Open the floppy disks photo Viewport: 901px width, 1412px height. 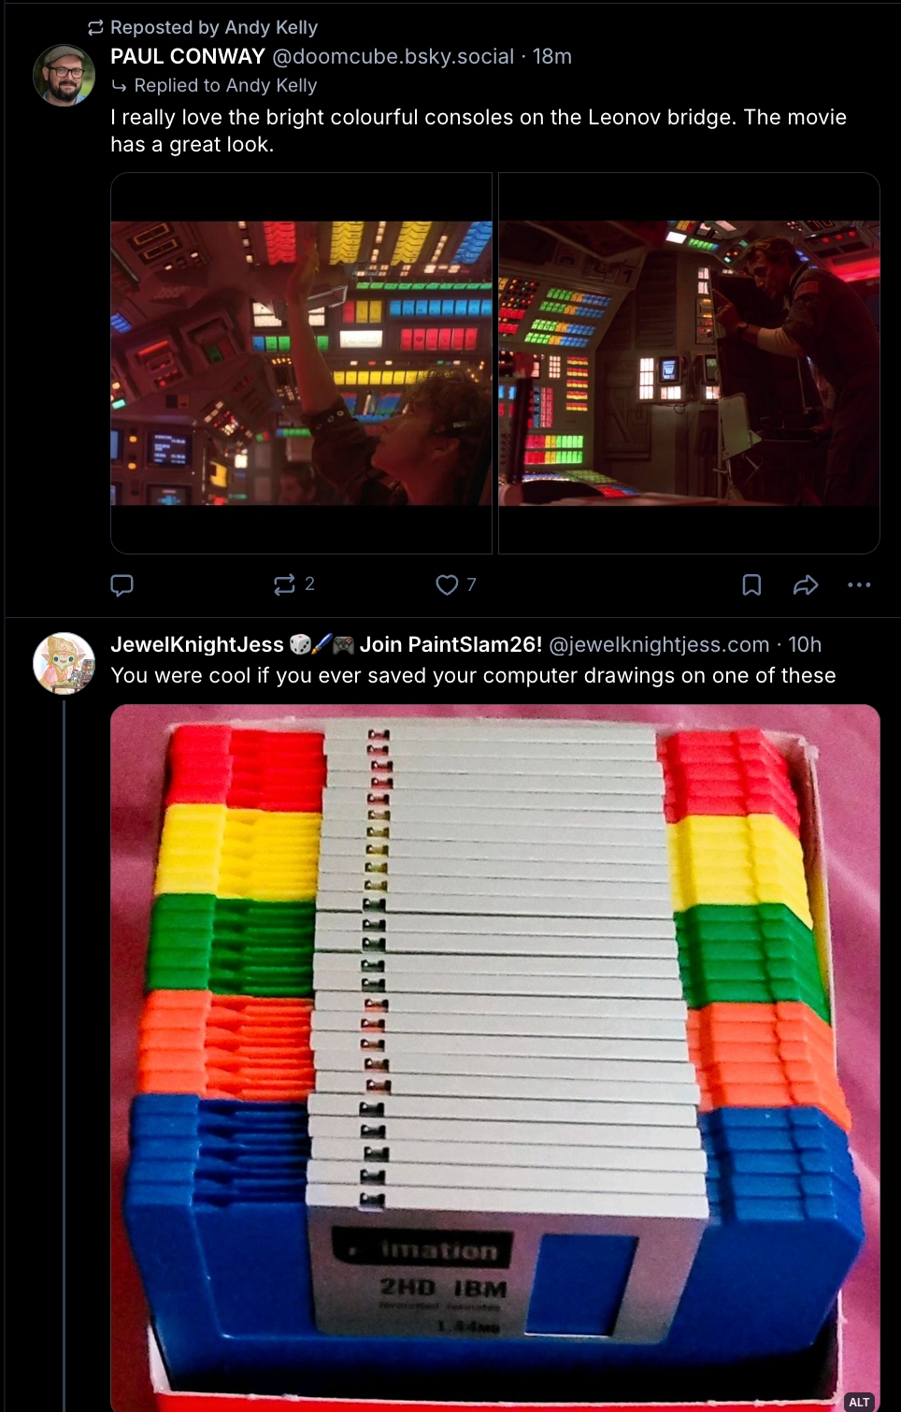tap(495, 1058)
